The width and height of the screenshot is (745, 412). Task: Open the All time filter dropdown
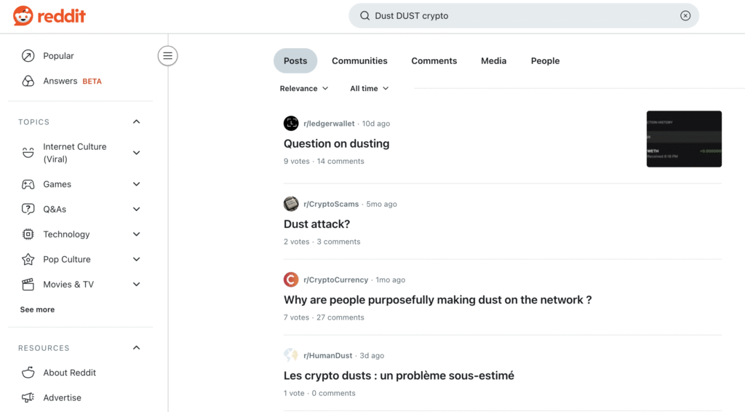point(370,89)
